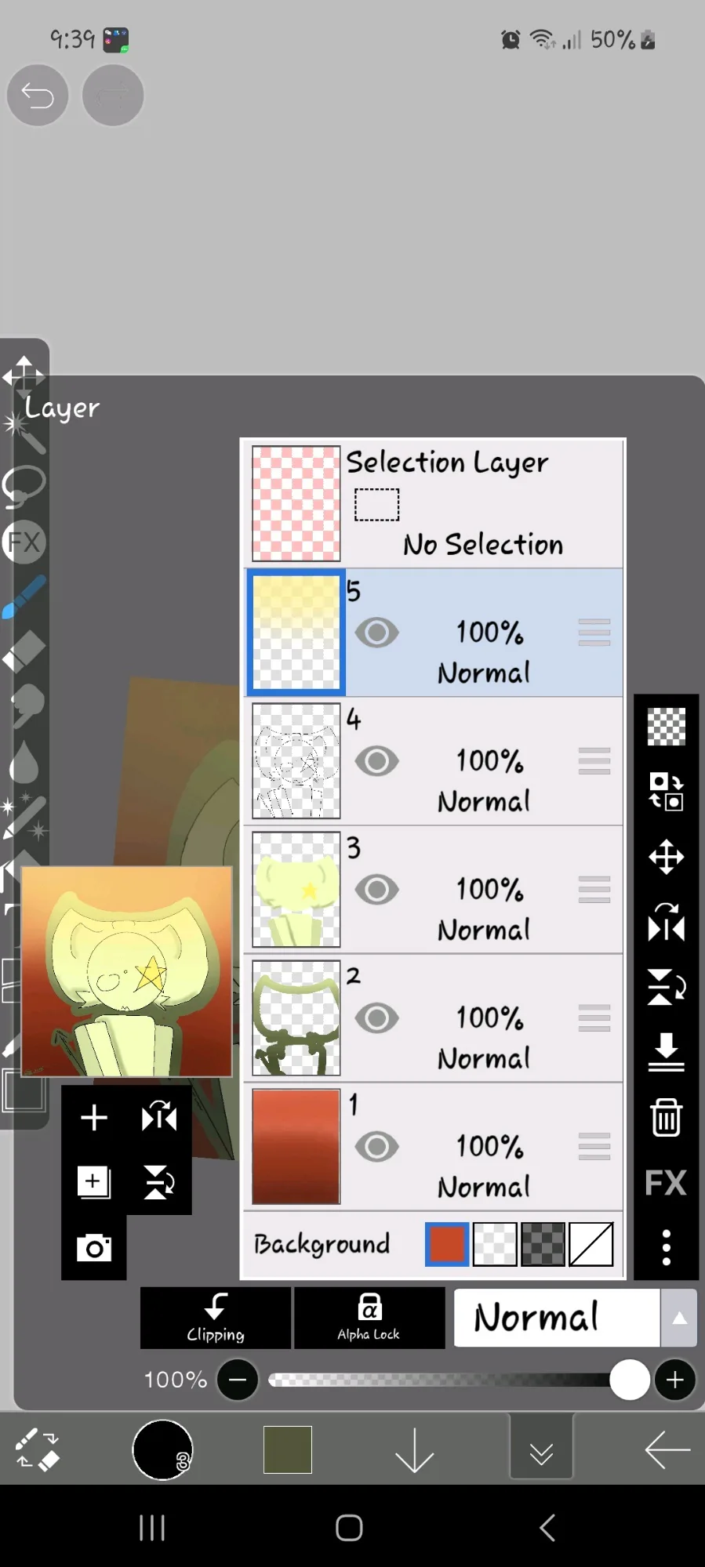Screen dimensions: 705x1567
Task: Add a layer from the camera
Action: point(94,1247)
